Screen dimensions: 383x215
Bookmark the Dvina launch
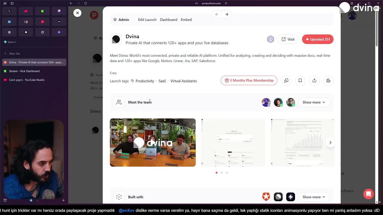(300, 81)
